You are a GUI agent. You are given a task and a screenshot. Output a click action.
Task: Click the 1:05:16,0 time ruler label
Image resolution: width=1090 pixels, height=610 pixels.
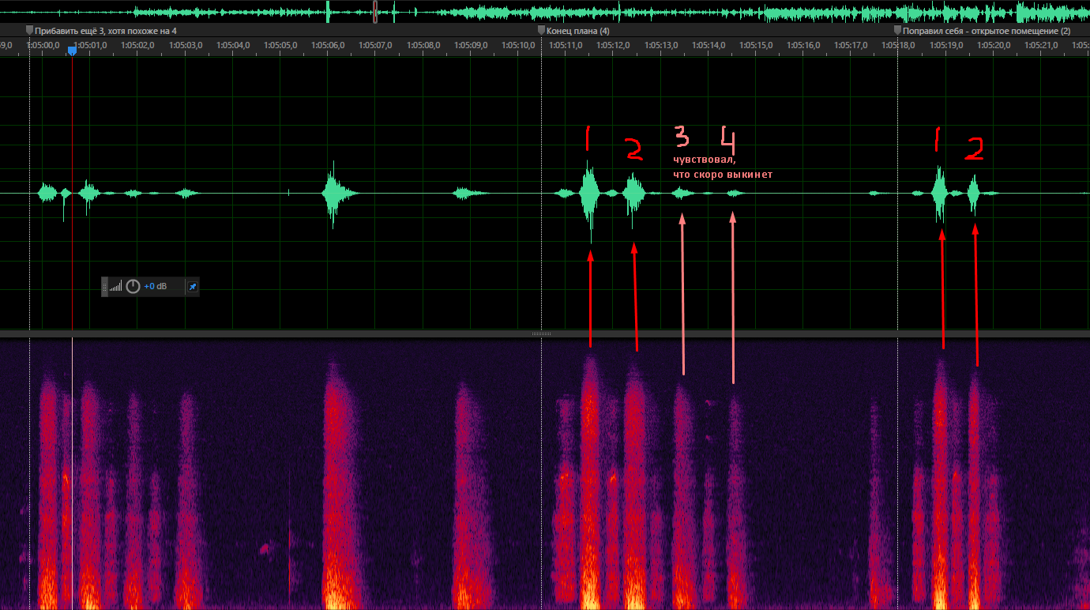coord(803,45)
